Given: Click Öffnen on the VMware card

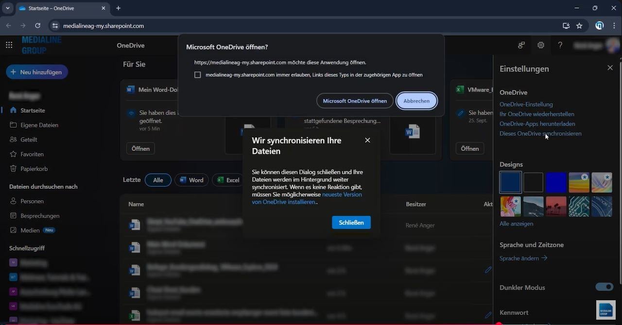Looking at the screenshot, I should 470,148.
